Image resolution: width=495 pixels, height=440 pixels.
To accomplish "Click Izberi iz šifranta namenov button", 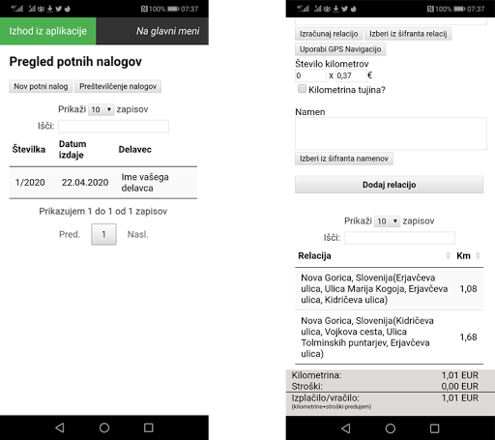I will tap(344, 159).
